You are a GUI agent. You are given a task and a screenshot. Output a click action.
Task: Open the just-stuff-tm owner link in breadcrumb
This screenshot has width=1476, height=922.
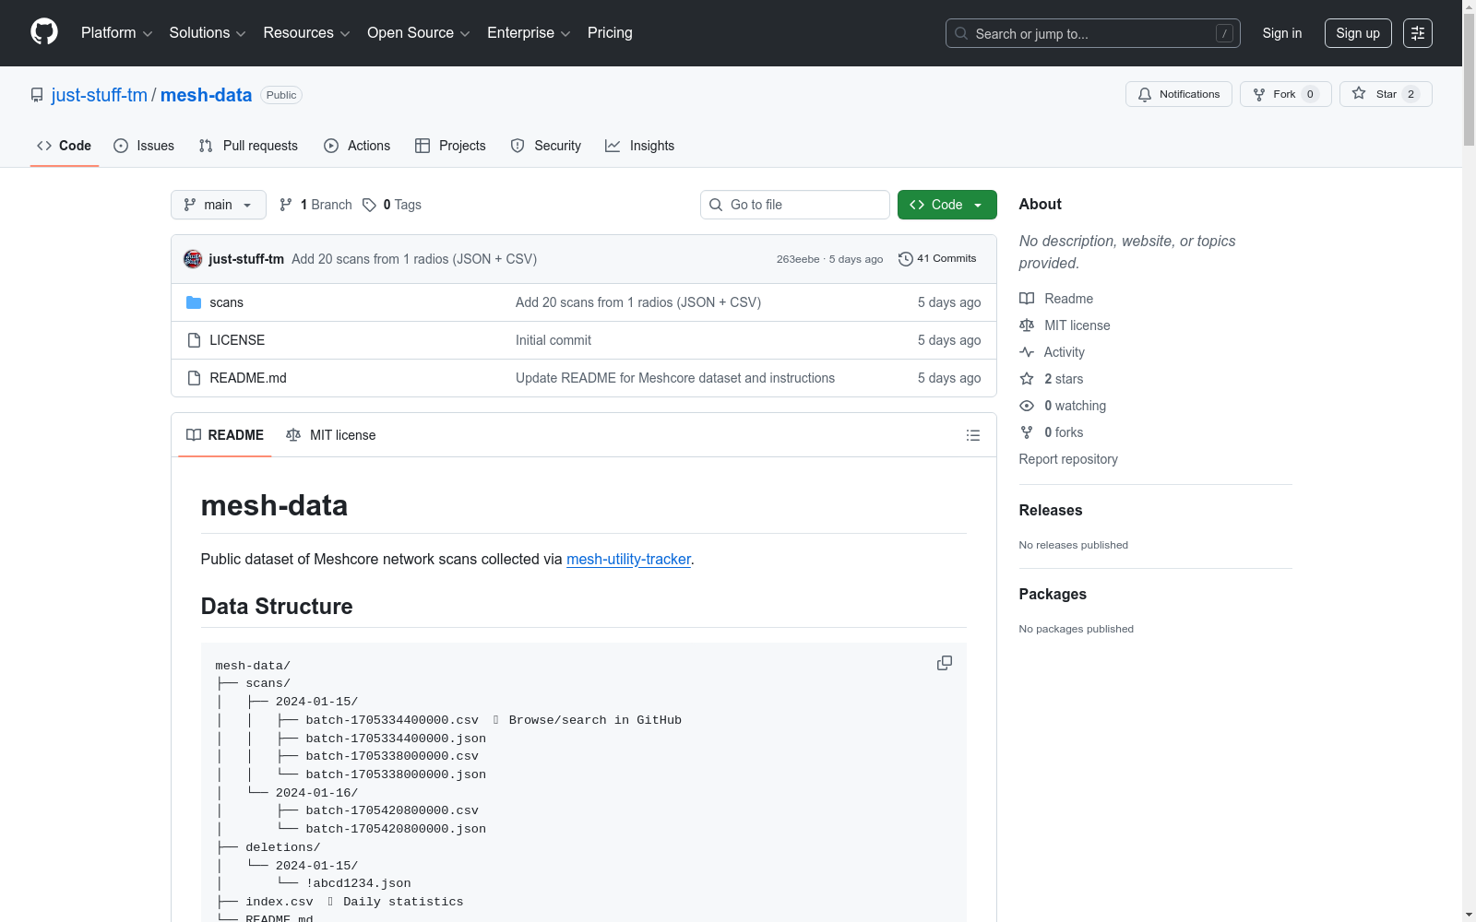click(100, 95)
